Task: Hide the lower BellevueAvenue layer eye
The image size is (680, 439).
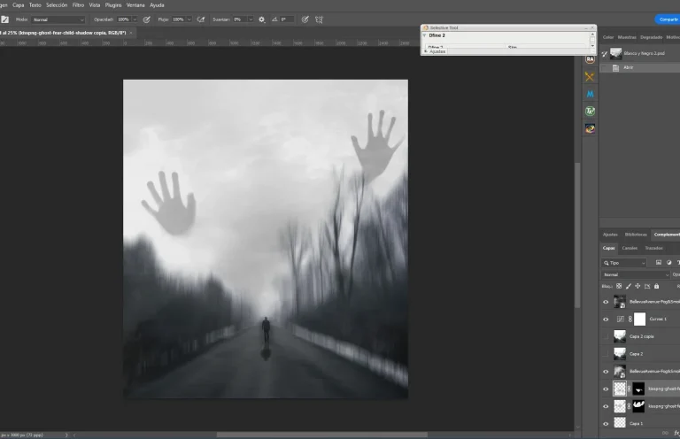Action: [x=606, y=372]
